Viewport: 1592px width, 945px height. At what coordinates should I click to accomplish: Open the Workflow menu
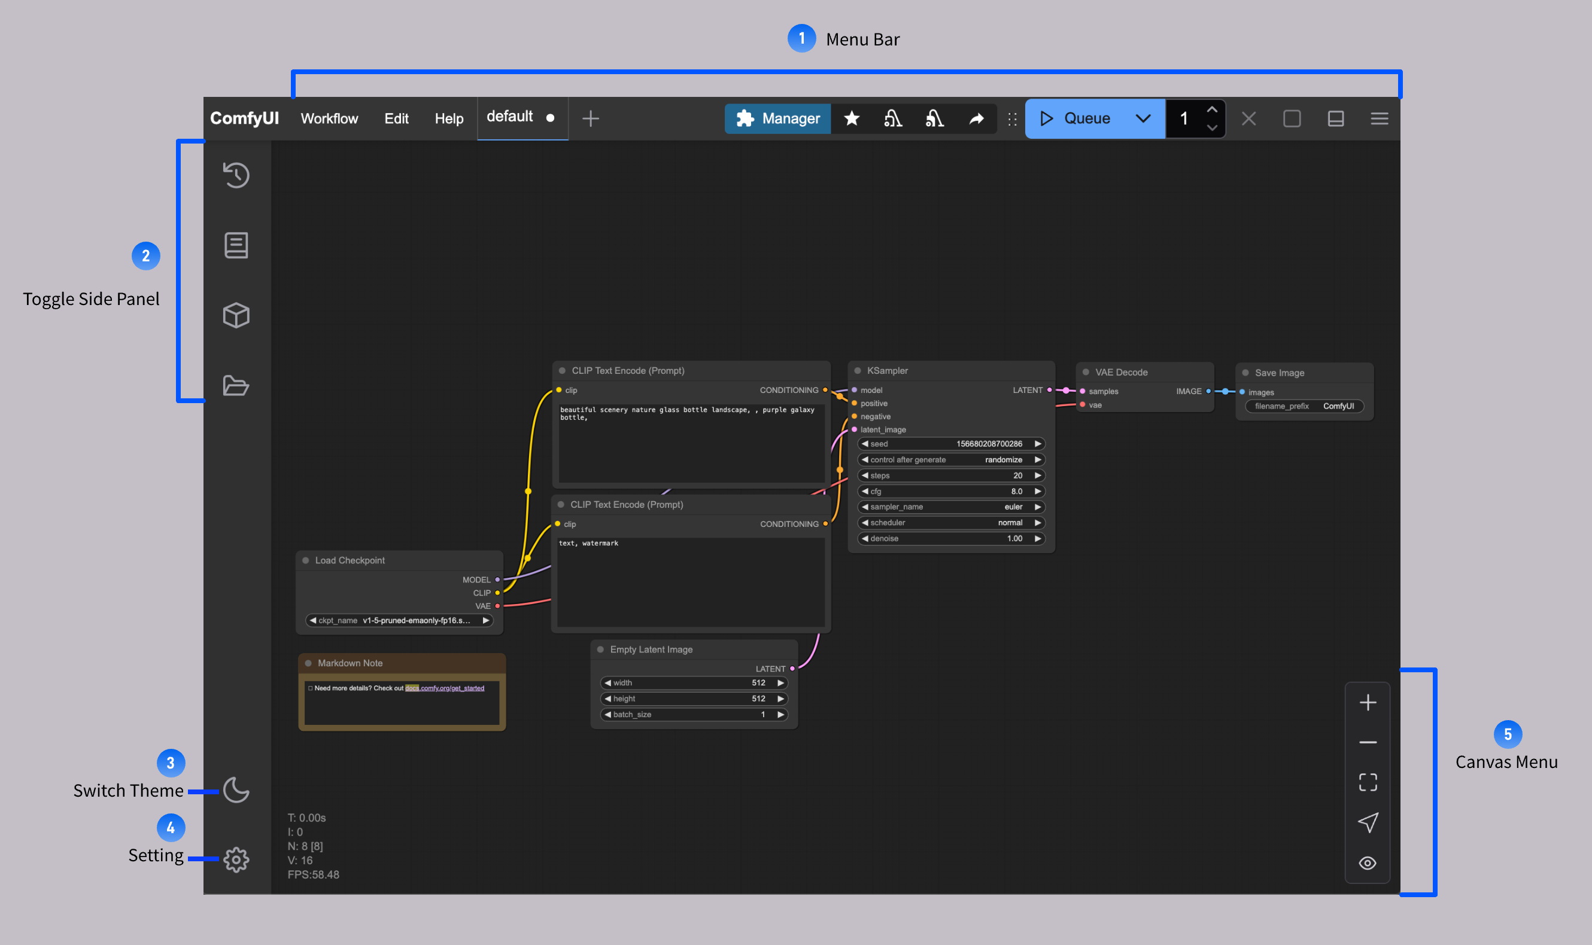pos(329,118)
